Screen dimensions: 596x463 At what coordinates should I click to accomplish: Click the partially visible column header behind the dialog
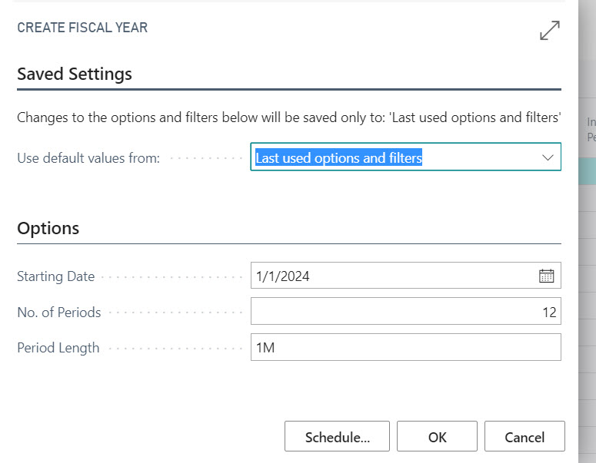590,129
